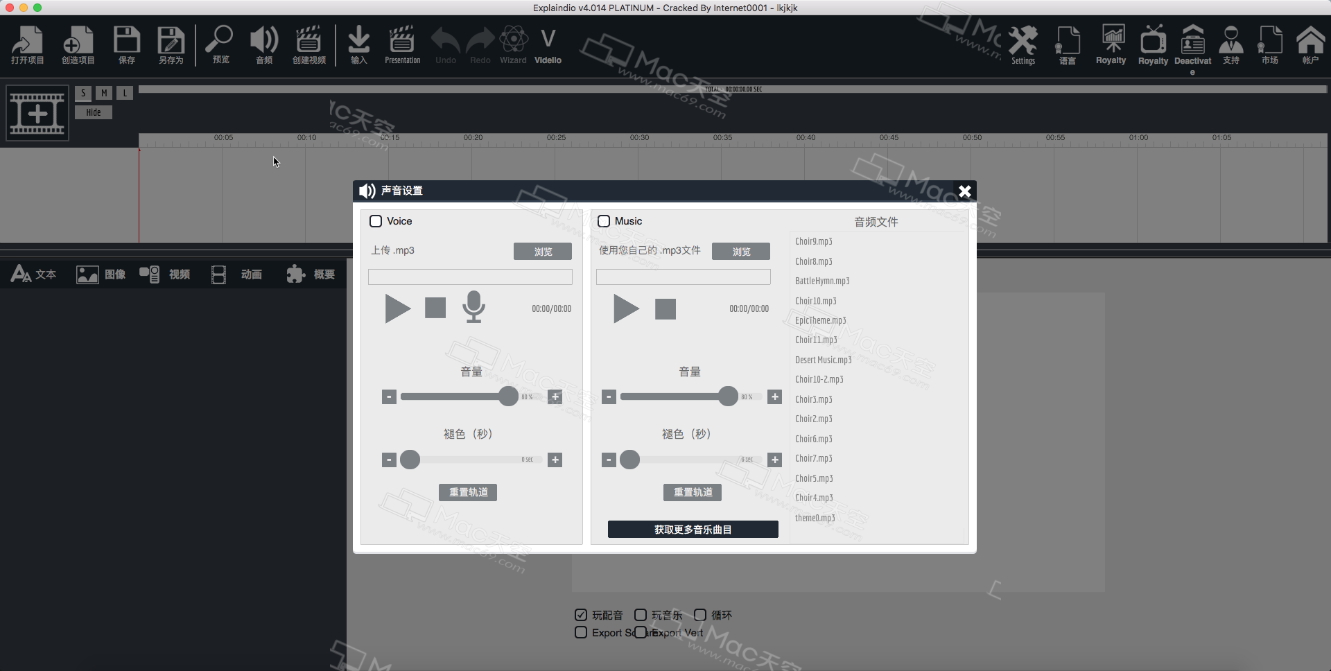Select EpicTheme.mp3 from audio files
The image size is (1331, 671).
(821, 320)
